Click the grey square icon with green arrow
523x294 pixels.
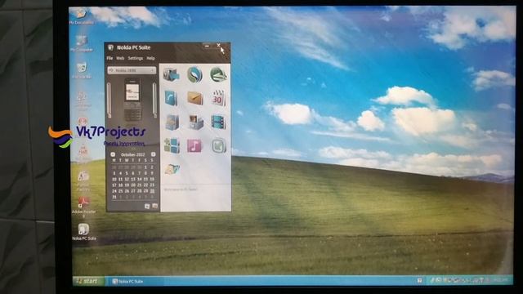pos(219,145)
